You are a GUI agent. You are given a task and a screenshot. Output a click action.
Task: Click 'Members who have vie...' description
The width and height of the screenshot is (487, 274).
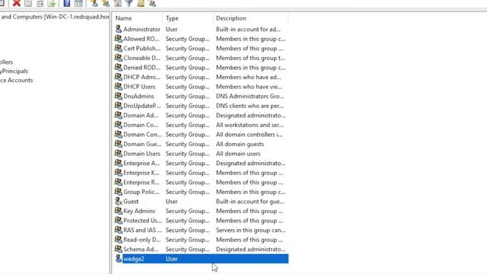coord(249,87)
